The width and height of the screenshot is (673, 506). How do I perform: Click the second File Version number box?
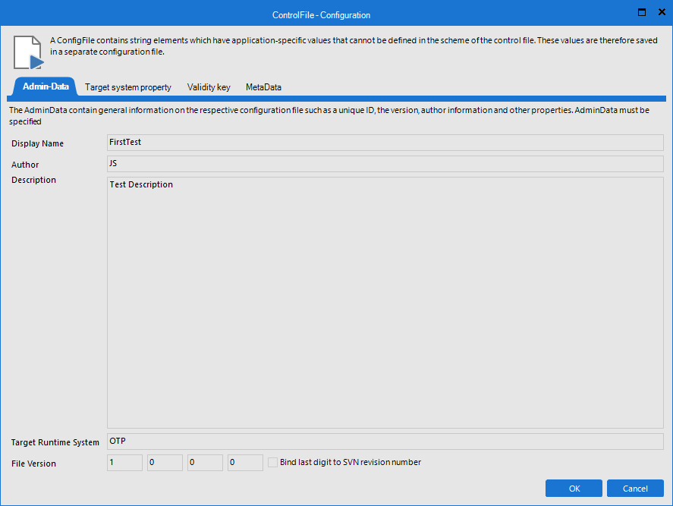[164, 462]
